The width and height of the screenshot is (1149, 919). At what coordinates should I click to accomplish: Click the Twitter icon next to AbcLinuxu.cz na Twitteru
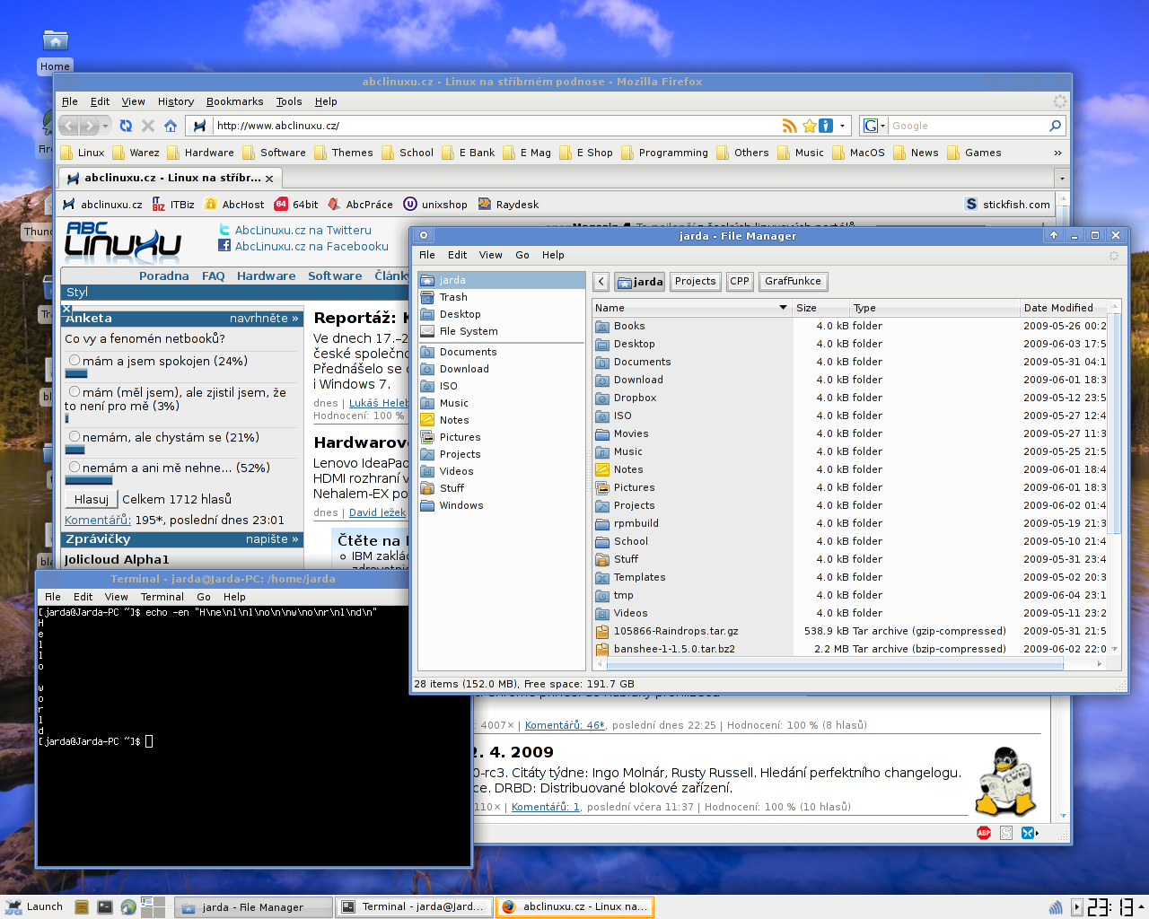224,230
